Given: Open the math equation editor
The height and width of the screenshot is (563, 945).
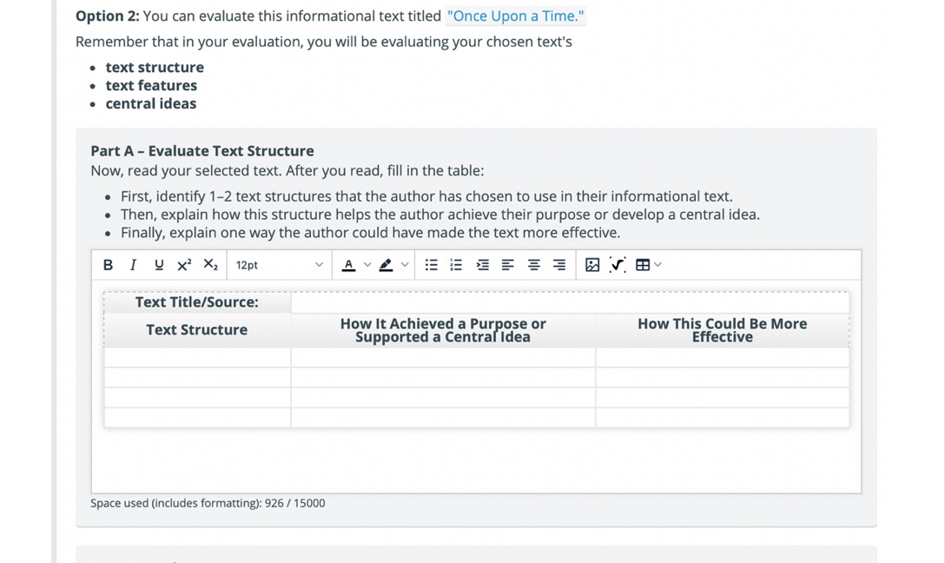Looking at the screenshot, I should point(618,265).
